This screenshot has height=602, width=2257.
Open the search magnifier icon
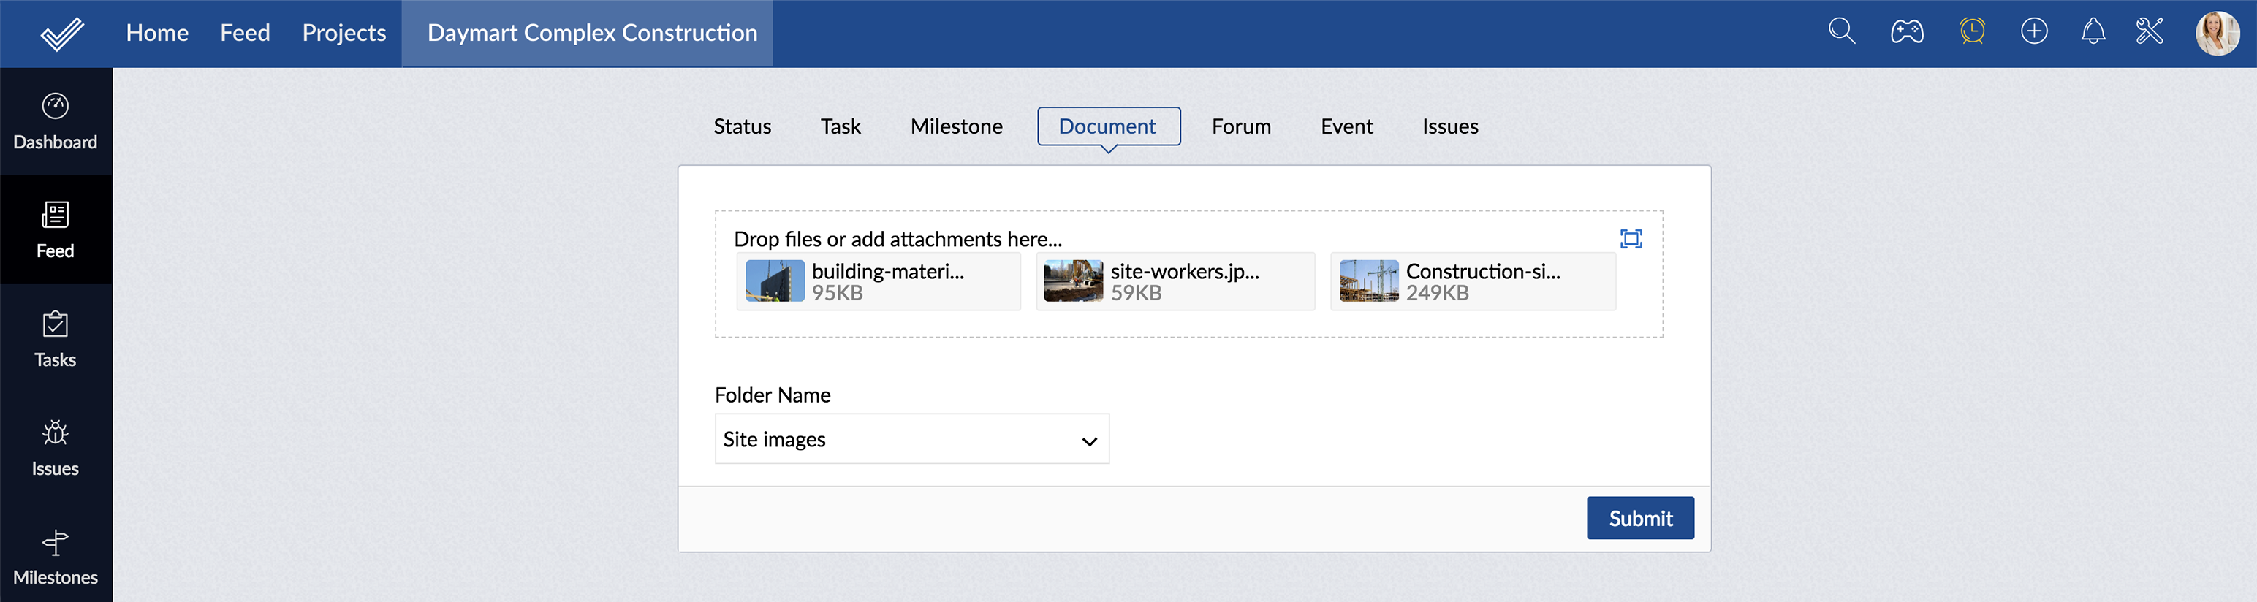(x=1842, y=31)
